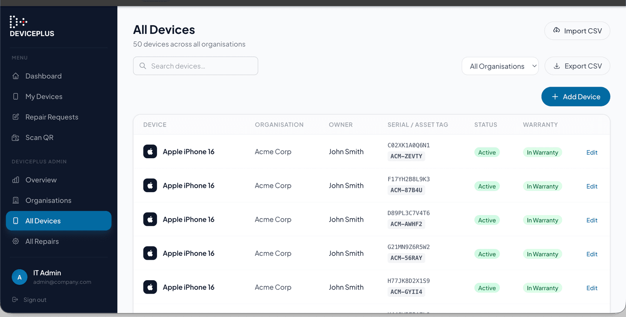This screenshot has width=626, height=317.
Task: Open the All Organisations dropdown
Action: 500,66
